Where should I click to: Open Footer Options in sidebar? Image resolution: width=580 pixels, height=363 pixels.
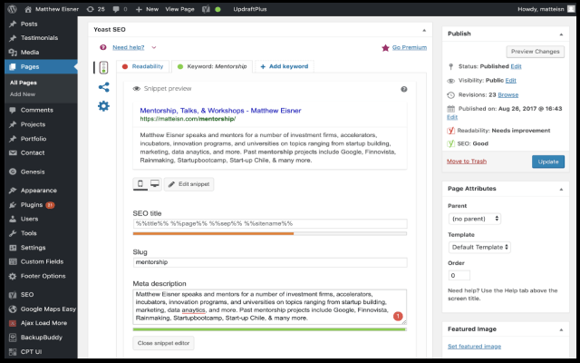(41, 276)
